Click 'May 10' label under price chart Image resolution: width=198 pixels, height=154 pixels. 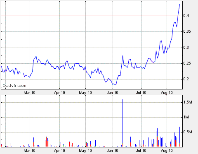point(85,93)
